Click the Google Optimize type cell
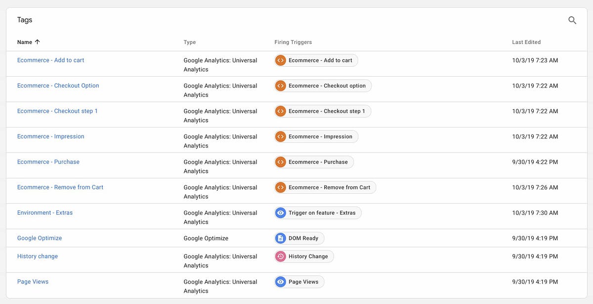 (x=206, y=238)
